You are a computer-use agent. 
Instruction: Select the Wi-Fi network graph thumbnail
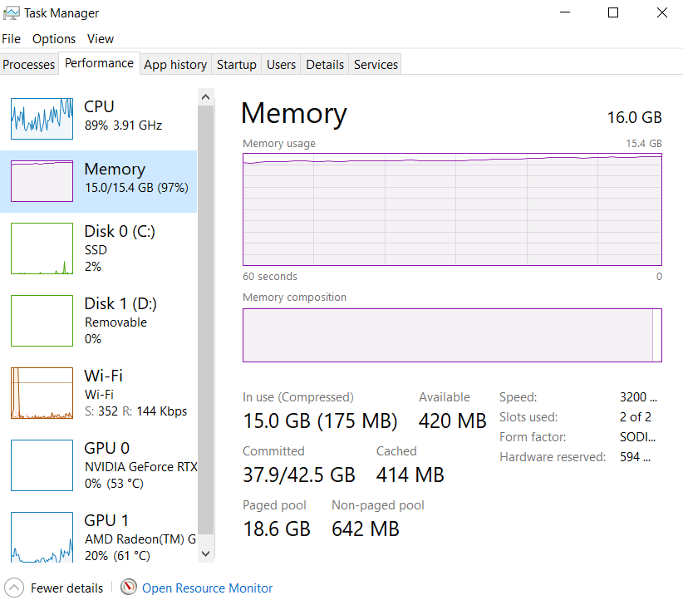(42, 393)
